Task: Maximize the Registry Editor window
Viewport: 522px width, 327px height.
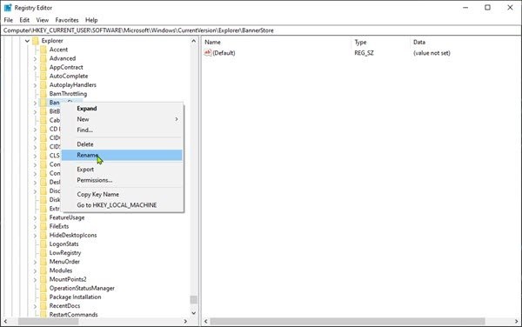Action: pos(487,7)
